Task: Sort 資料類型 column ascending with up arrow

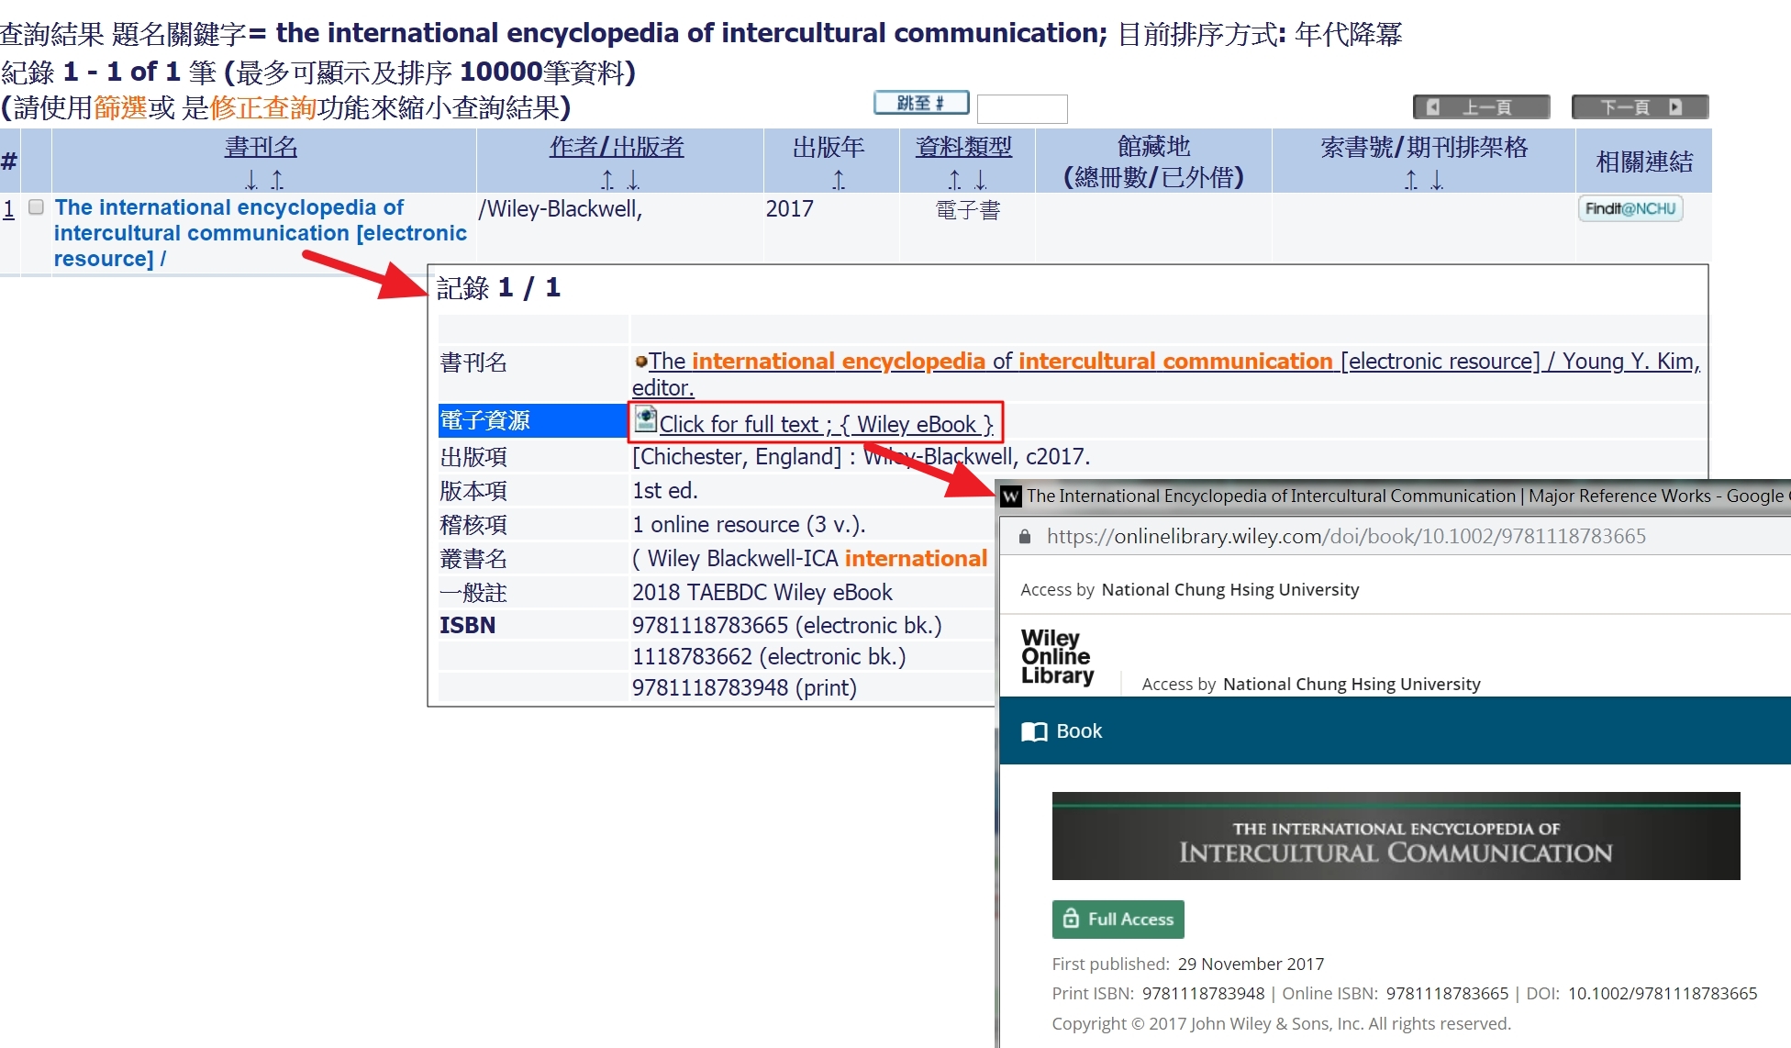Action: click(x=954, y=179)
